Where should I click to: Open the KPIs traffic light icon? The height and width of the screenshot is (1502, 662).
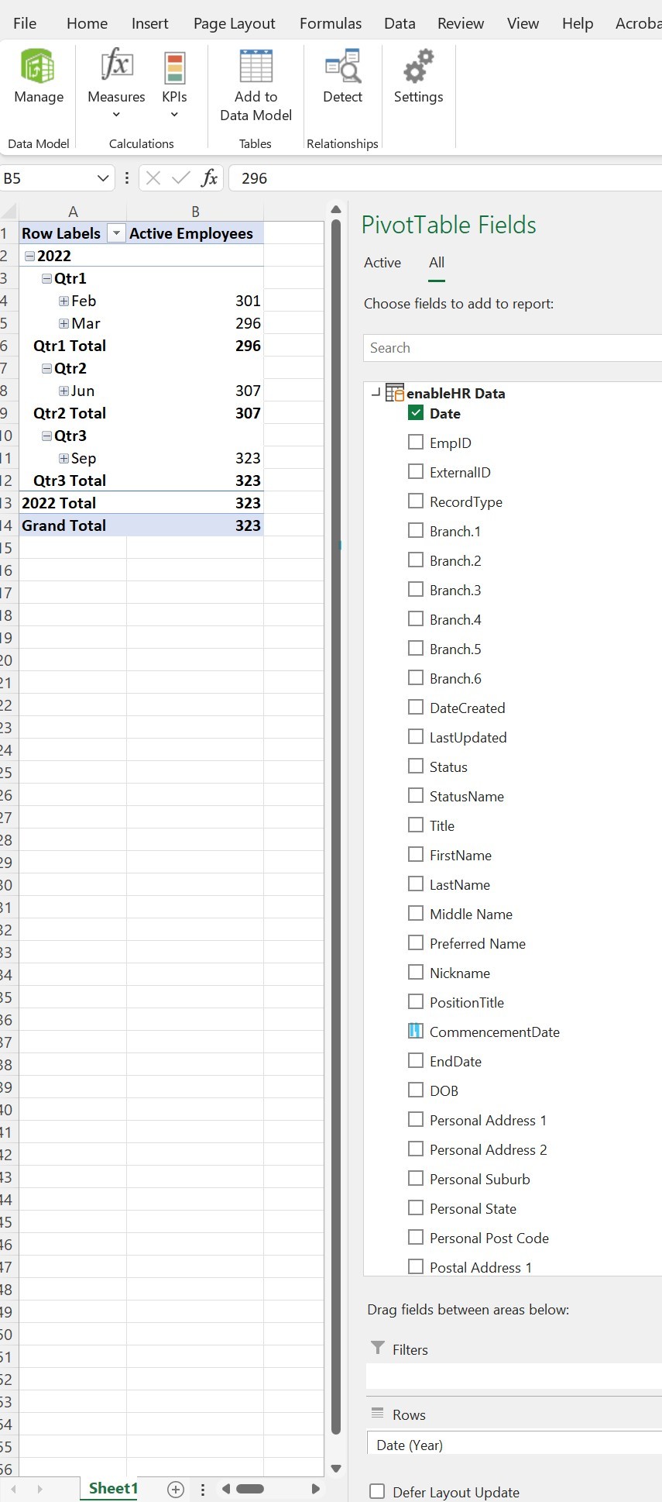coord(174,67)
